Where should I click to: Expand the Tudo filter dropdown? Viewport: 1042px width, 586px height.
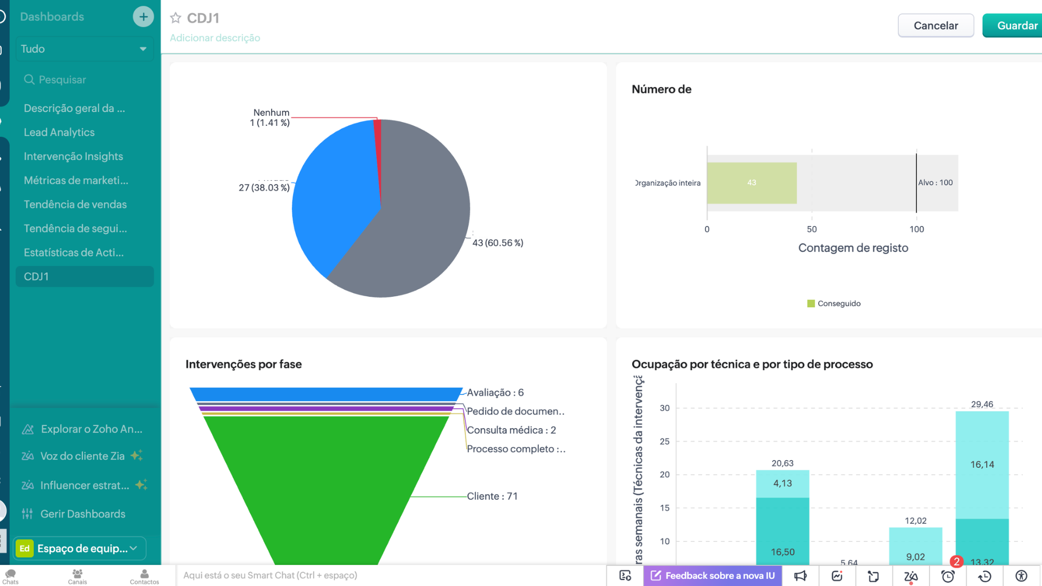(84, 49)
